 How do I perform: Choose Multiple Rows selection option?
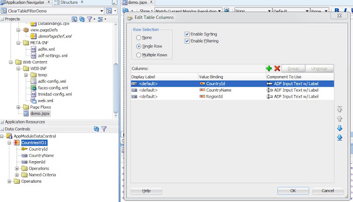coord(138,55)
